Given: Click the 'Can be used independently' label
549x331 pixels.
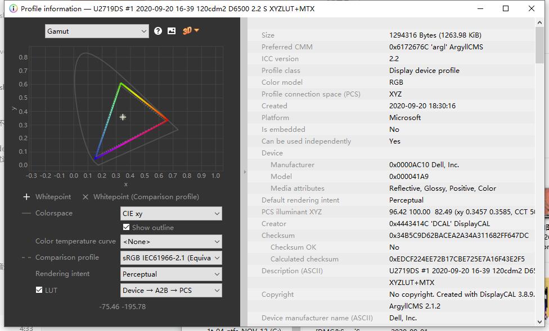Looking at the screenshot, I should [306, 141].
